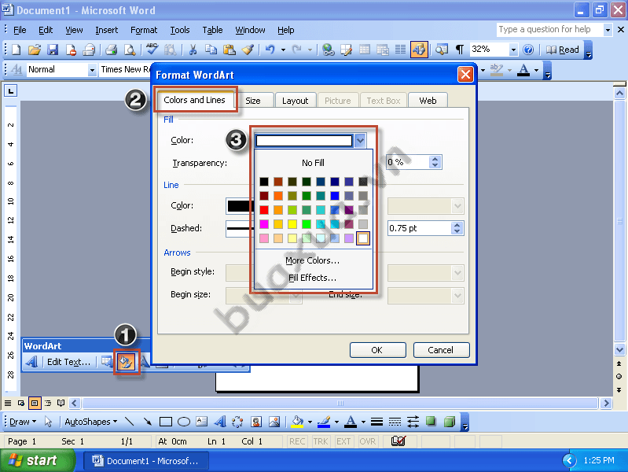Open a file with the Open folder icon
The image size is (628, 472).
[x=35, y=50]
